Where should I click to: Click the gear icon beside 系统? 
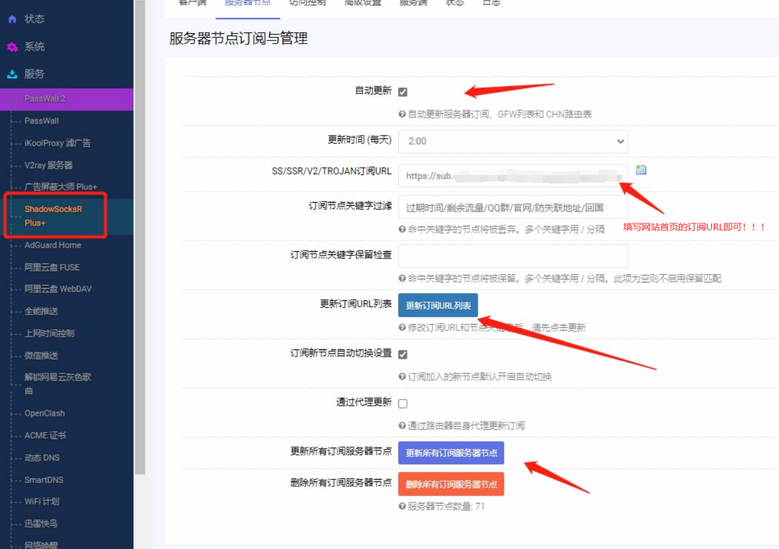click(x=12, y=47)
